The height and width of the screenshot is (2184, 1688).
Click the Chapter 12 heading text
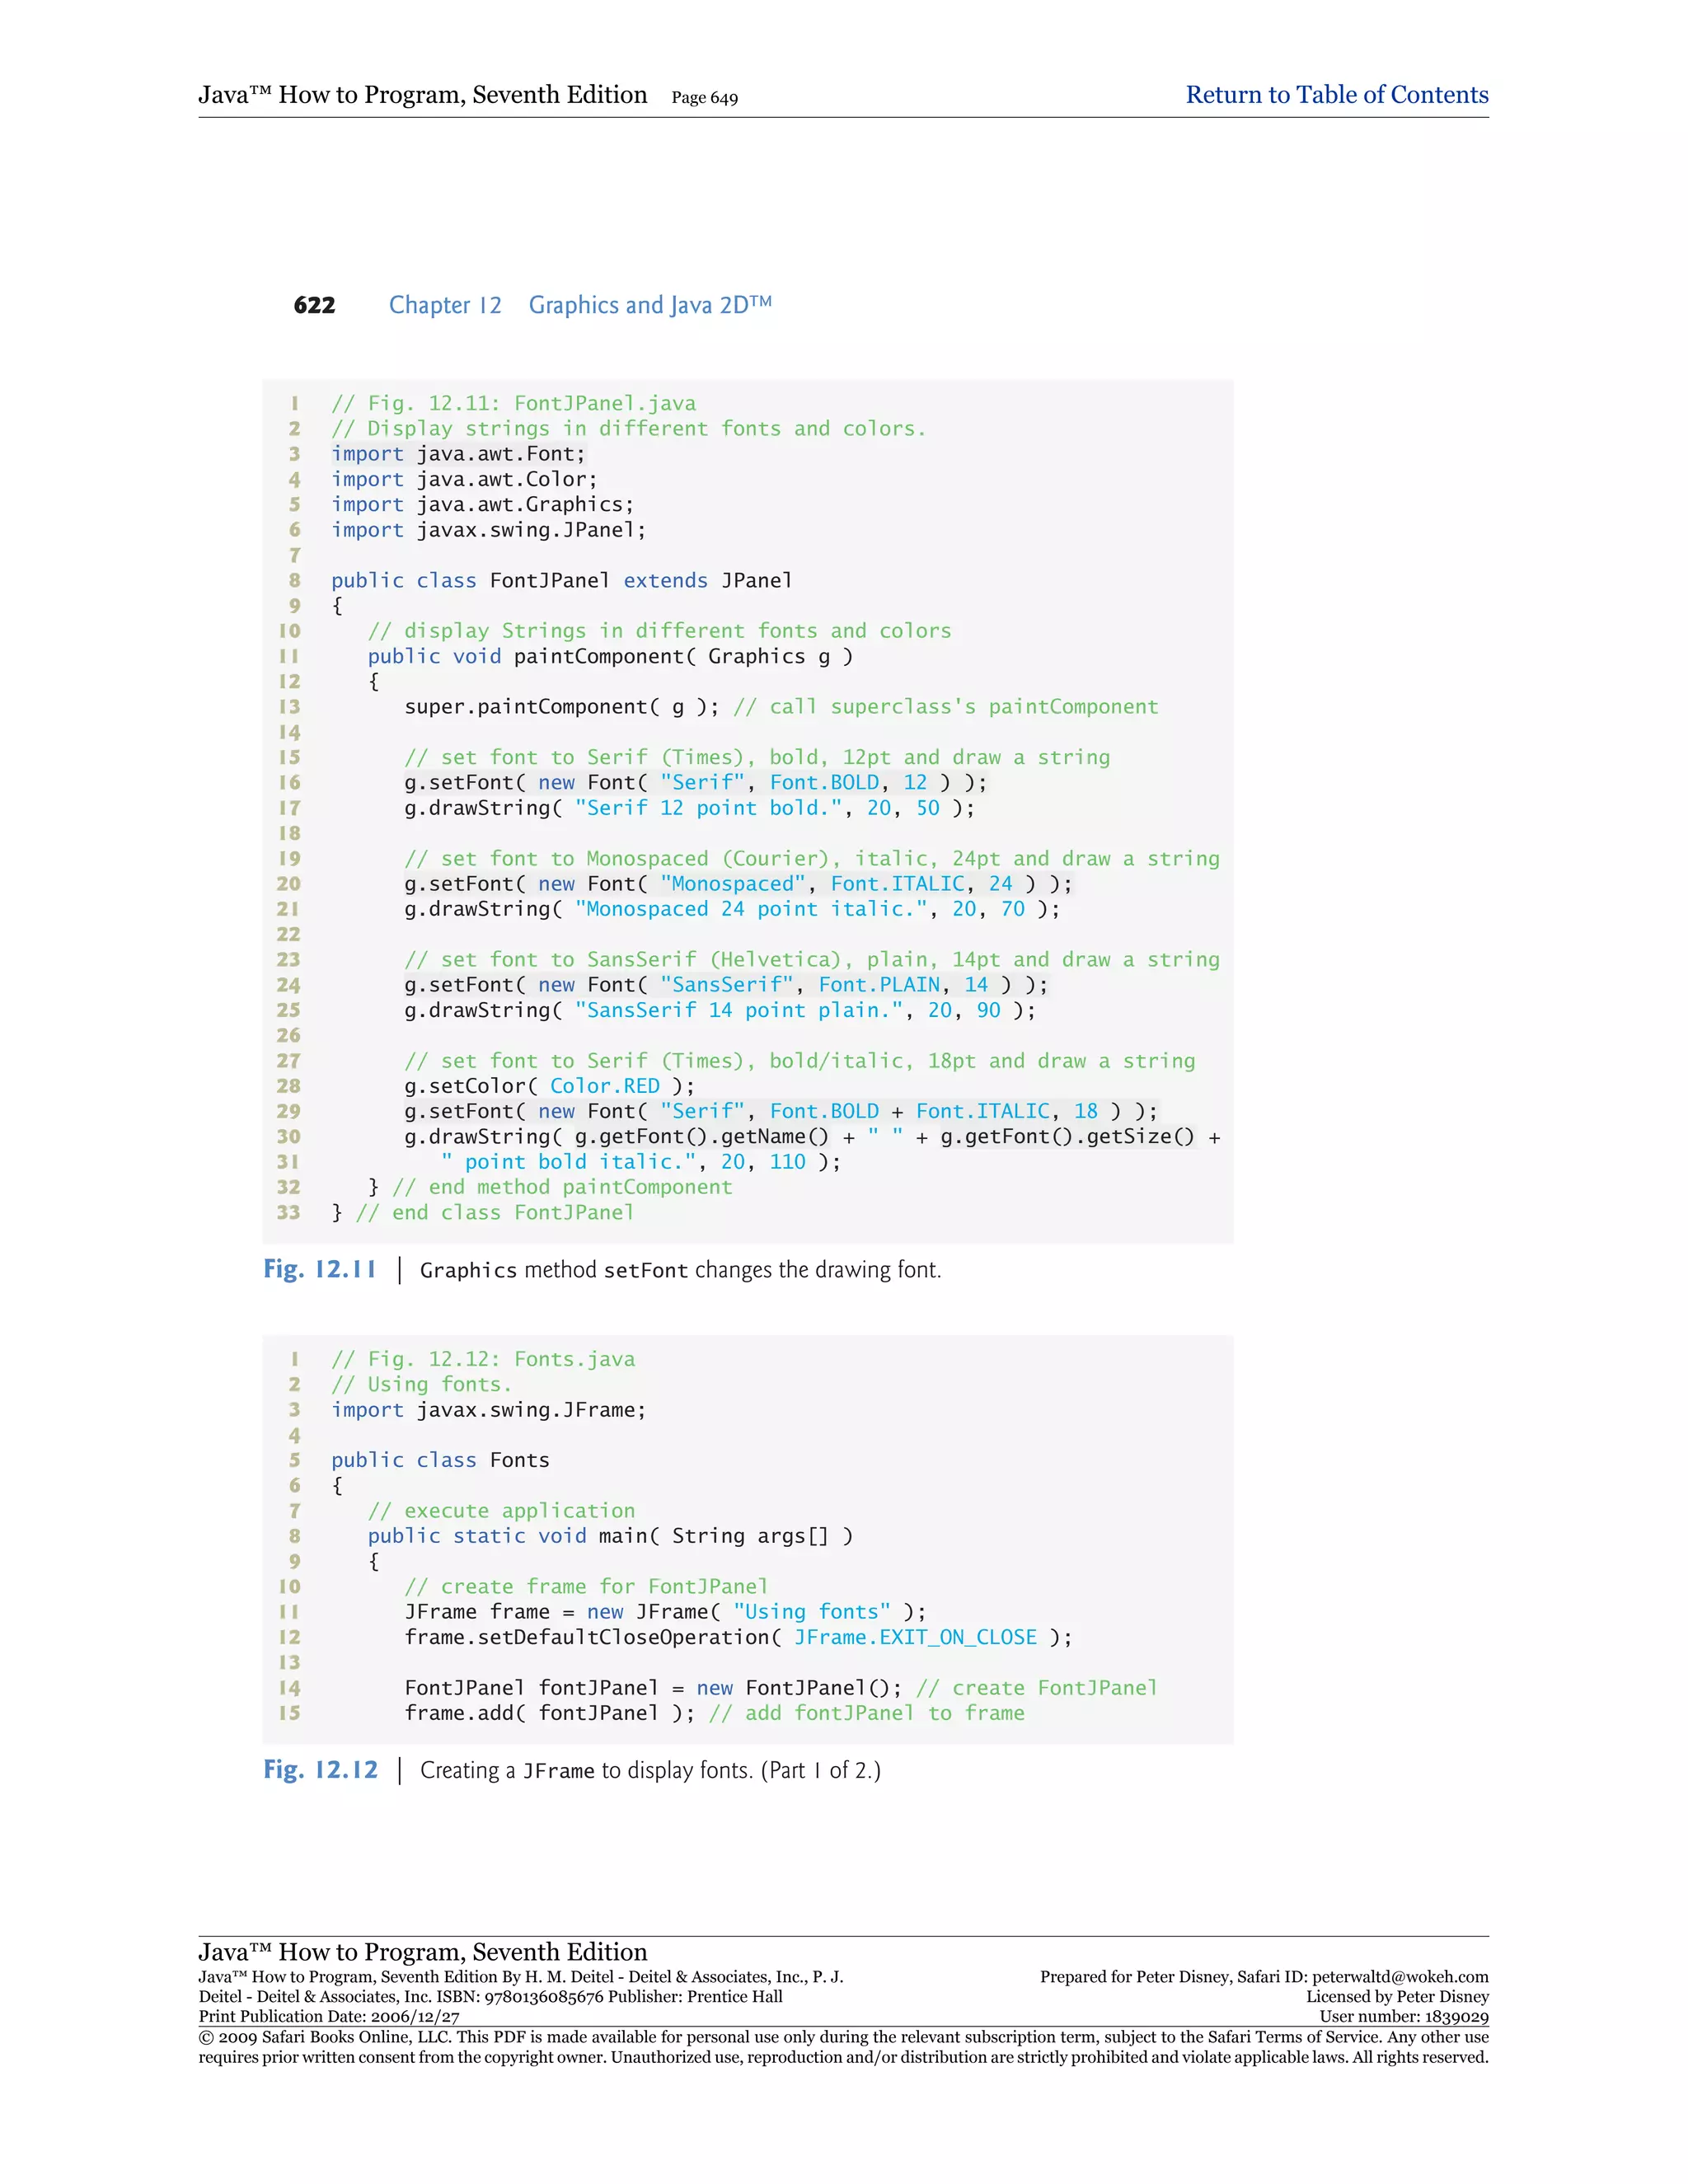tap(445, 306)
